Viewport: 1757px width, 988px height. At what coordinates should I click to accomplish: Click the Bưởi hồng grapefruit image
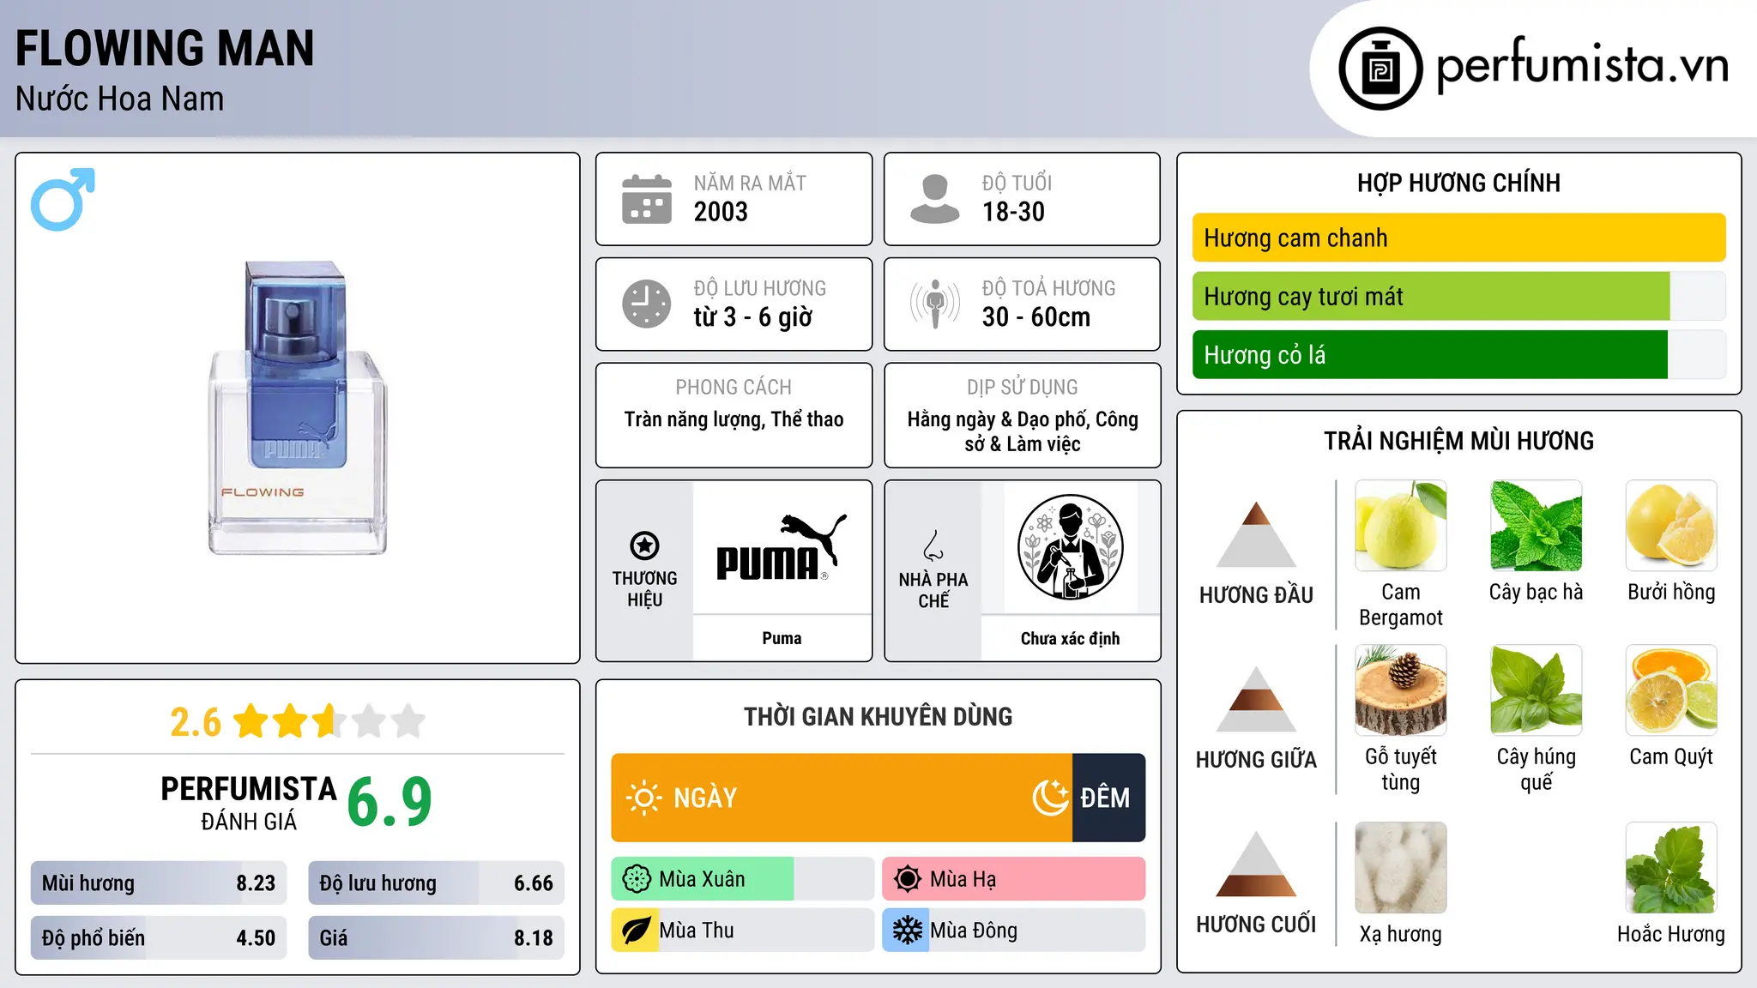click(1671, 526)
